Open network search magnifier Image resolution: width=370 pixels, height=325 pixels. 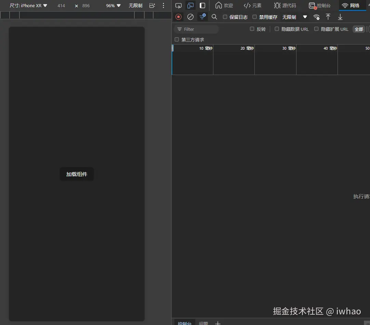tap(214, 17)
